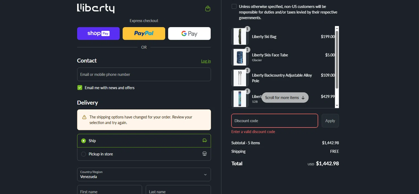
Task: Click the store icon in Pickup row
Action: (204, 154)
